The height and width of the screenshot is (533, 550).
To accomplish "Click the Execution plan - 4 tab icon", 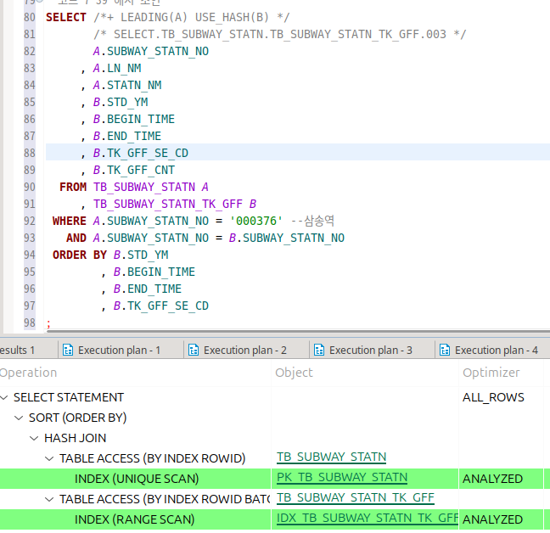I will pos(444,350).
